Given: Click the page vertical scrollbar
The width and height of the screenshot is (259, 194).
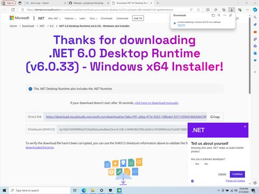Looking at the screenshot, I should pyautogui.click(x=250, y=55).
